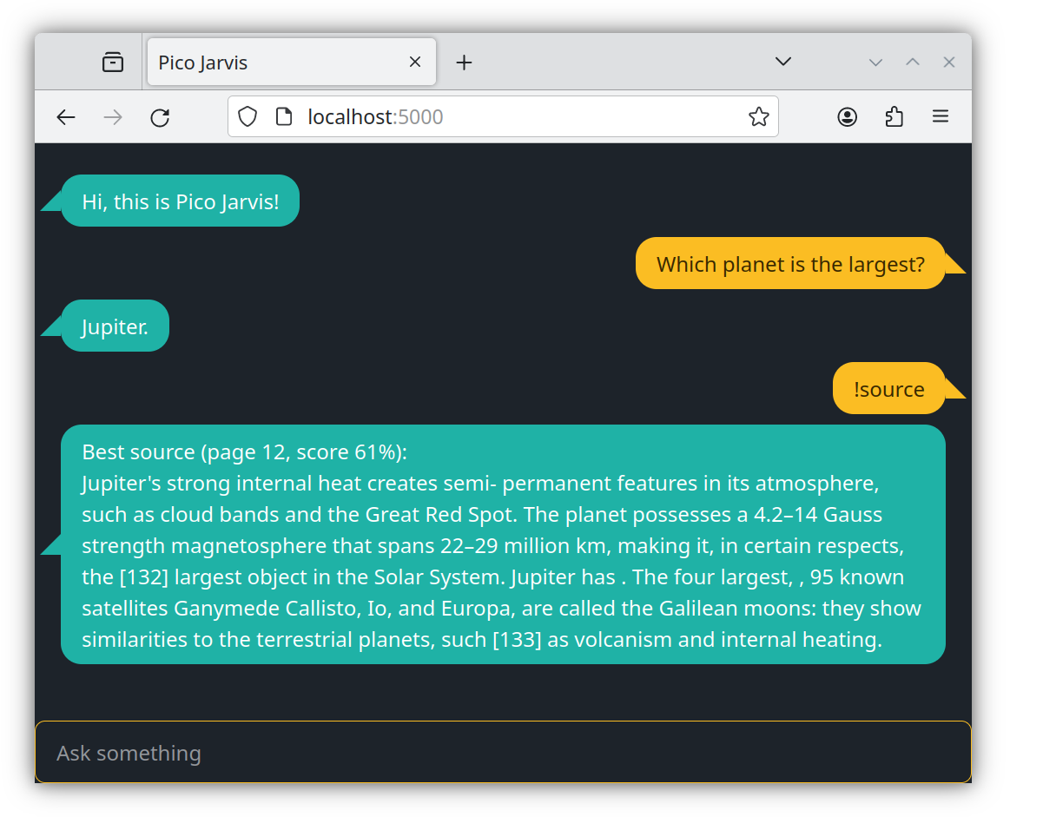Select the Pico Jarvis tab
The width and height of the screenshot is (1043, 817).
tap(292, 62)
